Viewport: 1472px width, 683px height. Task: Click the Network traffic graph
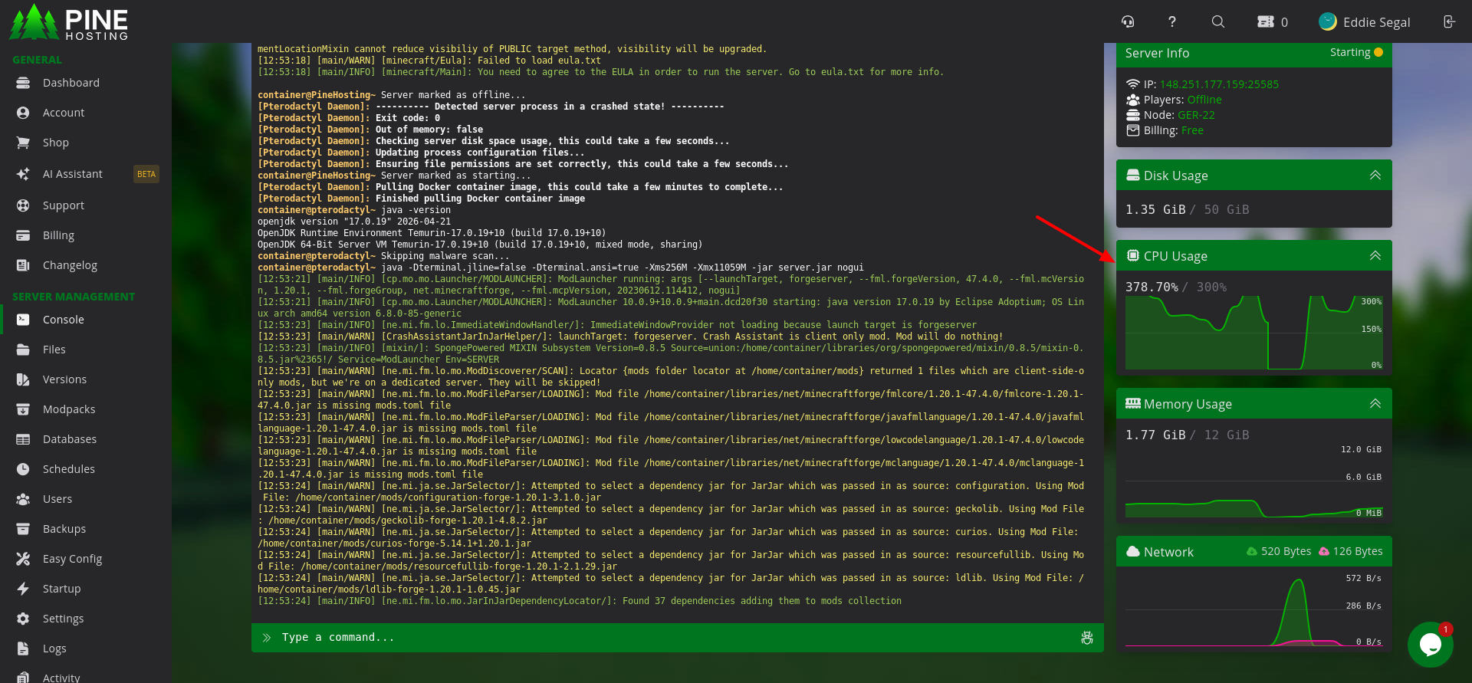(x=1253, y=609)
